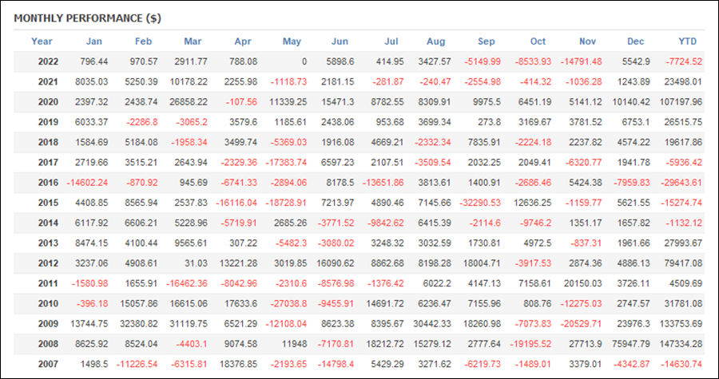Select the 2007 year row label
The height and width of the screenshot is (379, 719).
tap(48, 365)
